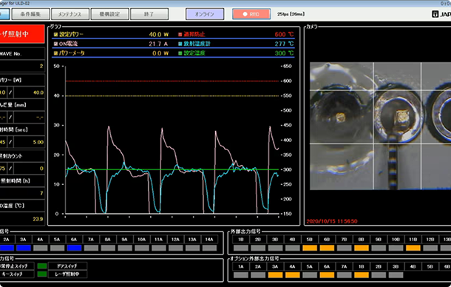Click the orange indicator under option output 6A
This screenshot has height=287, width=451.
coord(327,275)
